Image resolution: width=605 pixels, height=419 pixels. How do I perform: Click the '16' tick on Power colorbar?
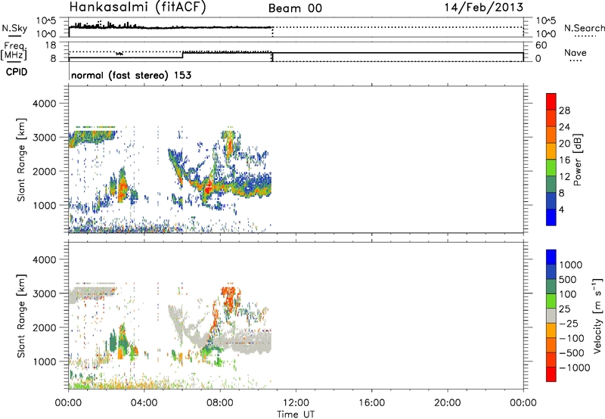[x=564, y=160]
